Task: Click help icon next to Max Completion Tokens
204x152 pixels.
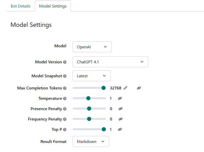Action: point(65,88)
